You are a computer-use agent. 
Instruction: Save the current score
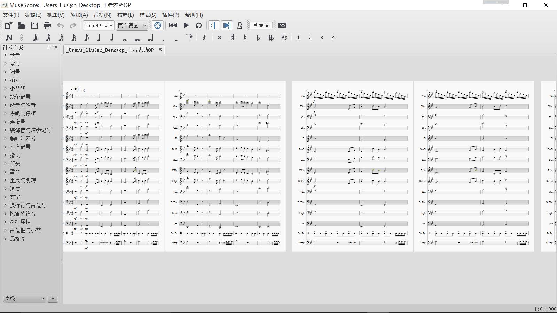point(34,25)
